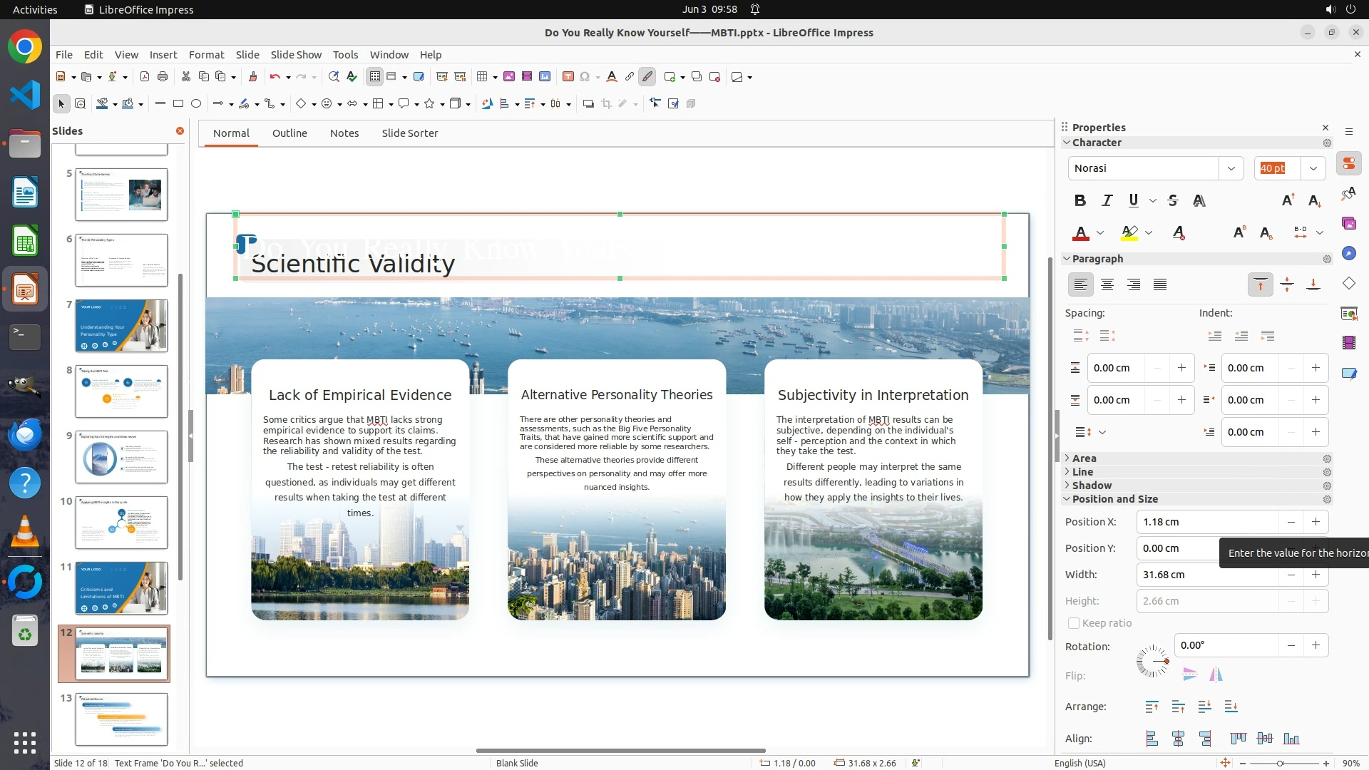The image size is (1369, 770).
Task: Expand the Shadow section
Action: tap(1092, 486)
